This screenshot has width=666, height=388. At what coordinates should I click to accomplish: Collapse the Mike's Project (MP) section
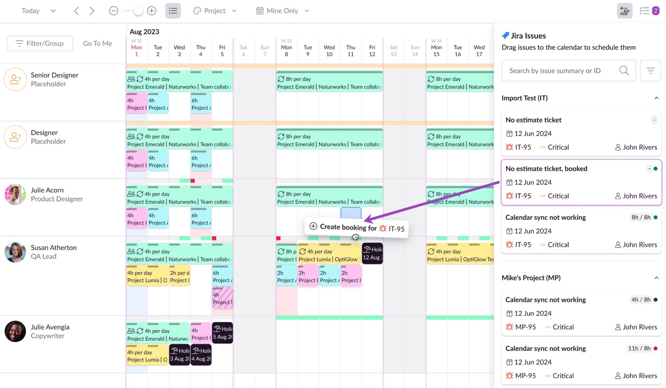(656, 278)
